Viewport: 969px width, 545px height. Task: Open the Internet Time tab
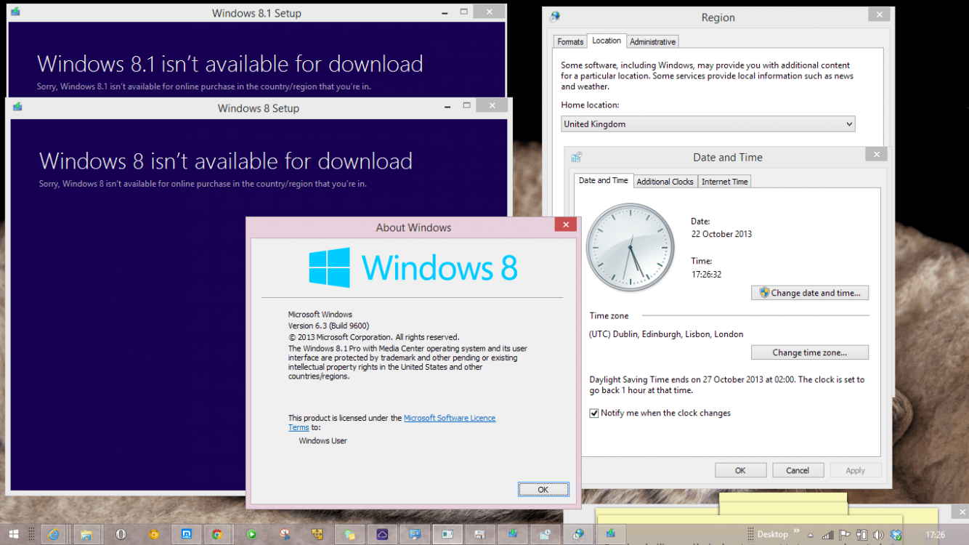(x=724, y=182)
